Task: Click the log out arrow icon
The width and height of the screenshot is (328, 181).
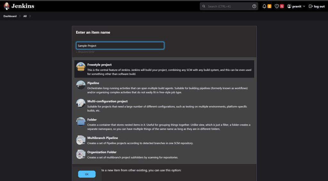Action: 311,6
